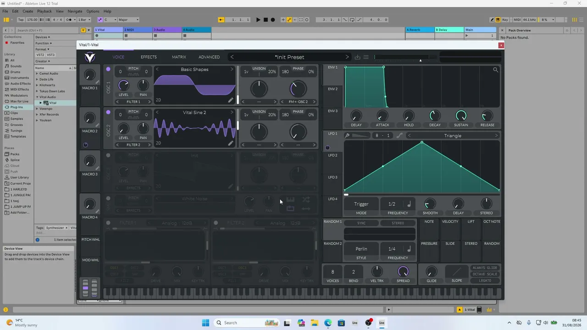The width and height of the screenshot is (587, 330).
Task: Click the Tap tempo button
Action: (21, 20)
